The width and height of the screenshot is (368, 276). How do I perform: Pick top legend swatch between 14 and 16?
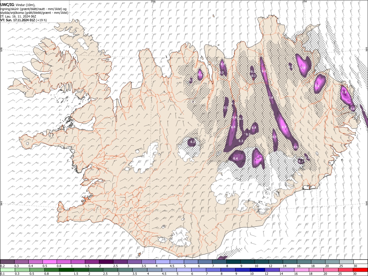click(x=290, y=262)
